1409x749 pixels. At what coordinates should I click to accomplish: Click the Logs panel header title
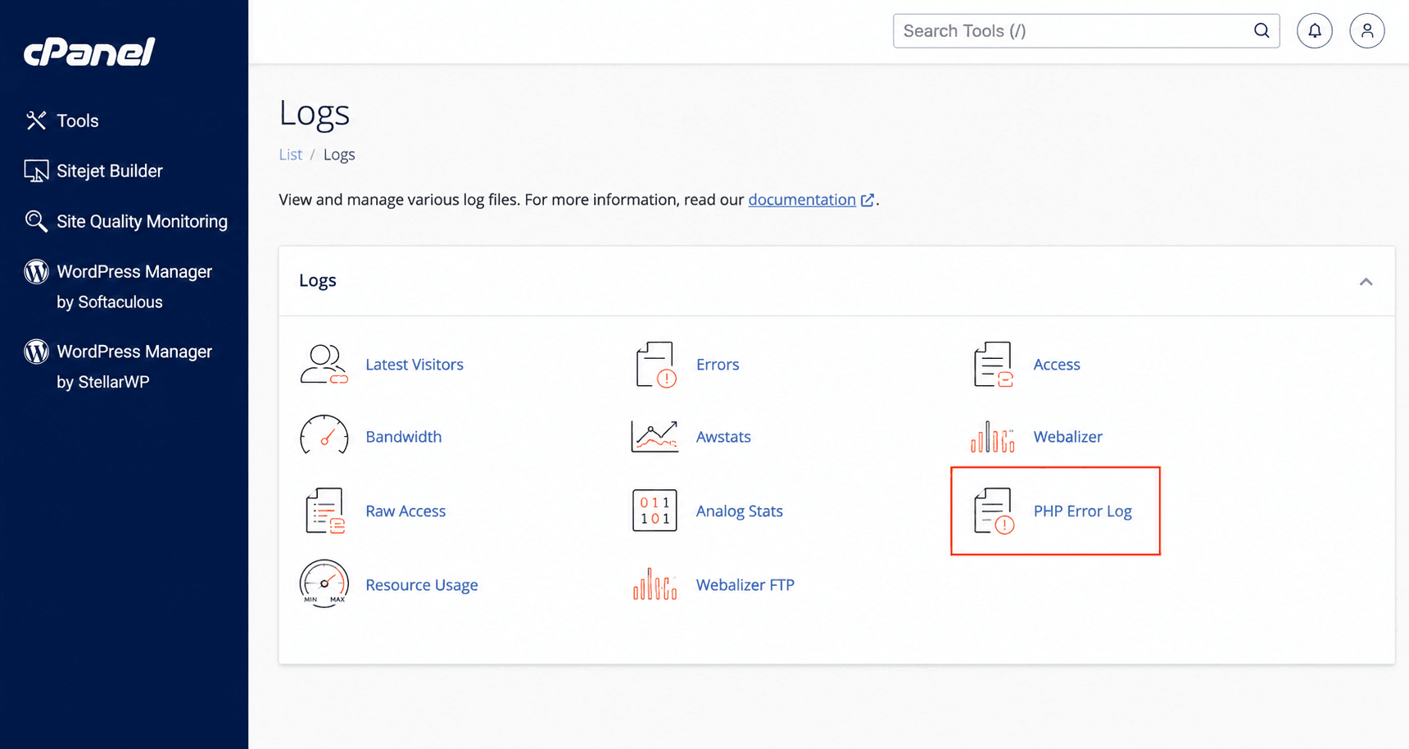point(318,281)
